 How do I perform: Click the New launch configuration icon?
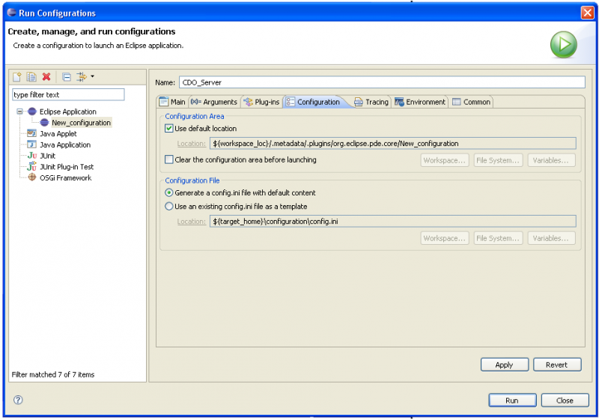tap(16, 77)
